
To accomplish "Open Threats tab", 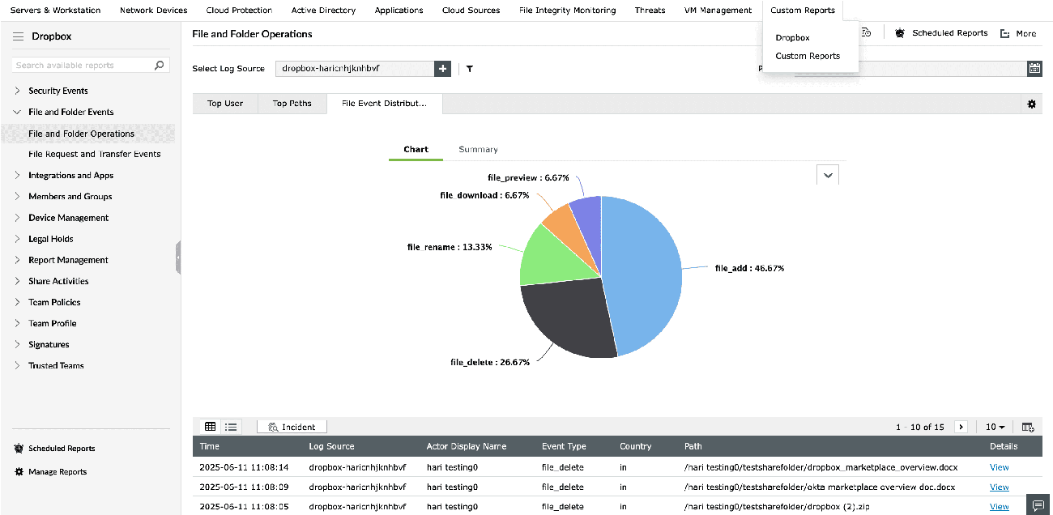I will pos(650,11).
